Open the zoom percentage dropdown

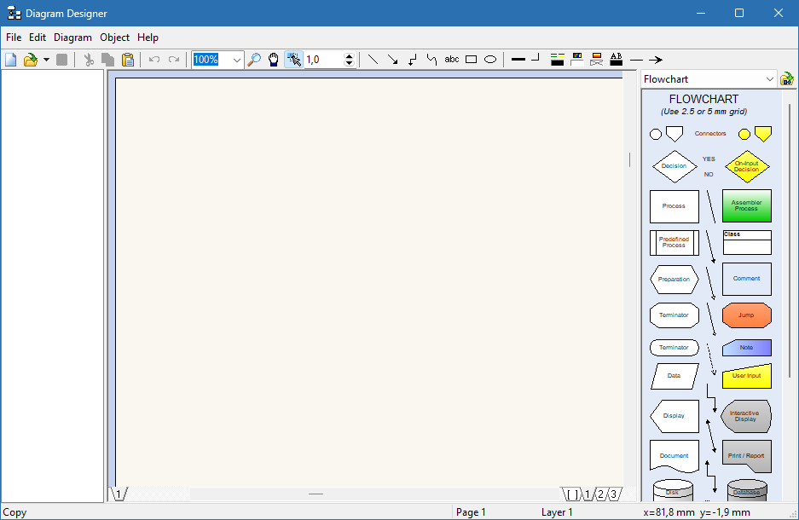tap(236, 60)
